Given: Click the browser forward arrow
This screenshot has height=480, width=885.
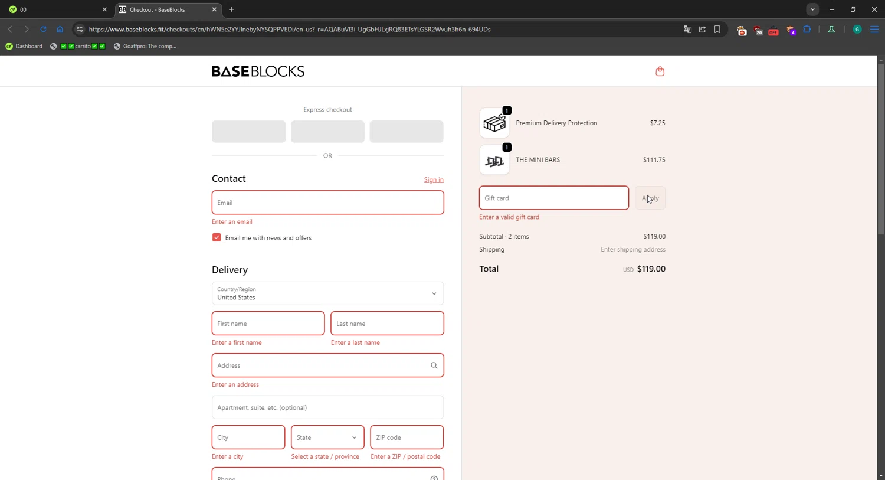Looking at the screenshot, I should pyautogui.click(x=27, y=29).
